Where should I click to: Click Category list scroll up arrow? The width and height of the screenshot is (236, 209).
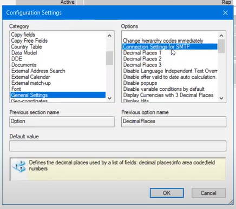(109, 36)
